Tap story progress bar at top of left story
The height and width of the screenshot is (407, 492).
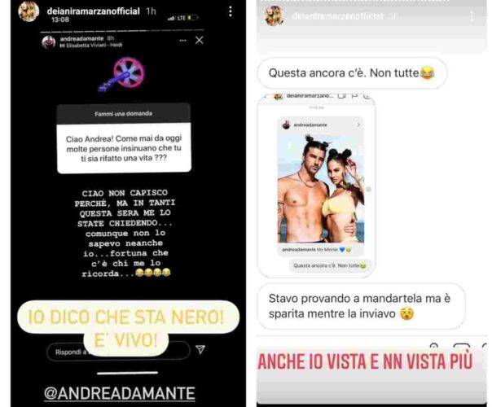[x=121, y=31]
